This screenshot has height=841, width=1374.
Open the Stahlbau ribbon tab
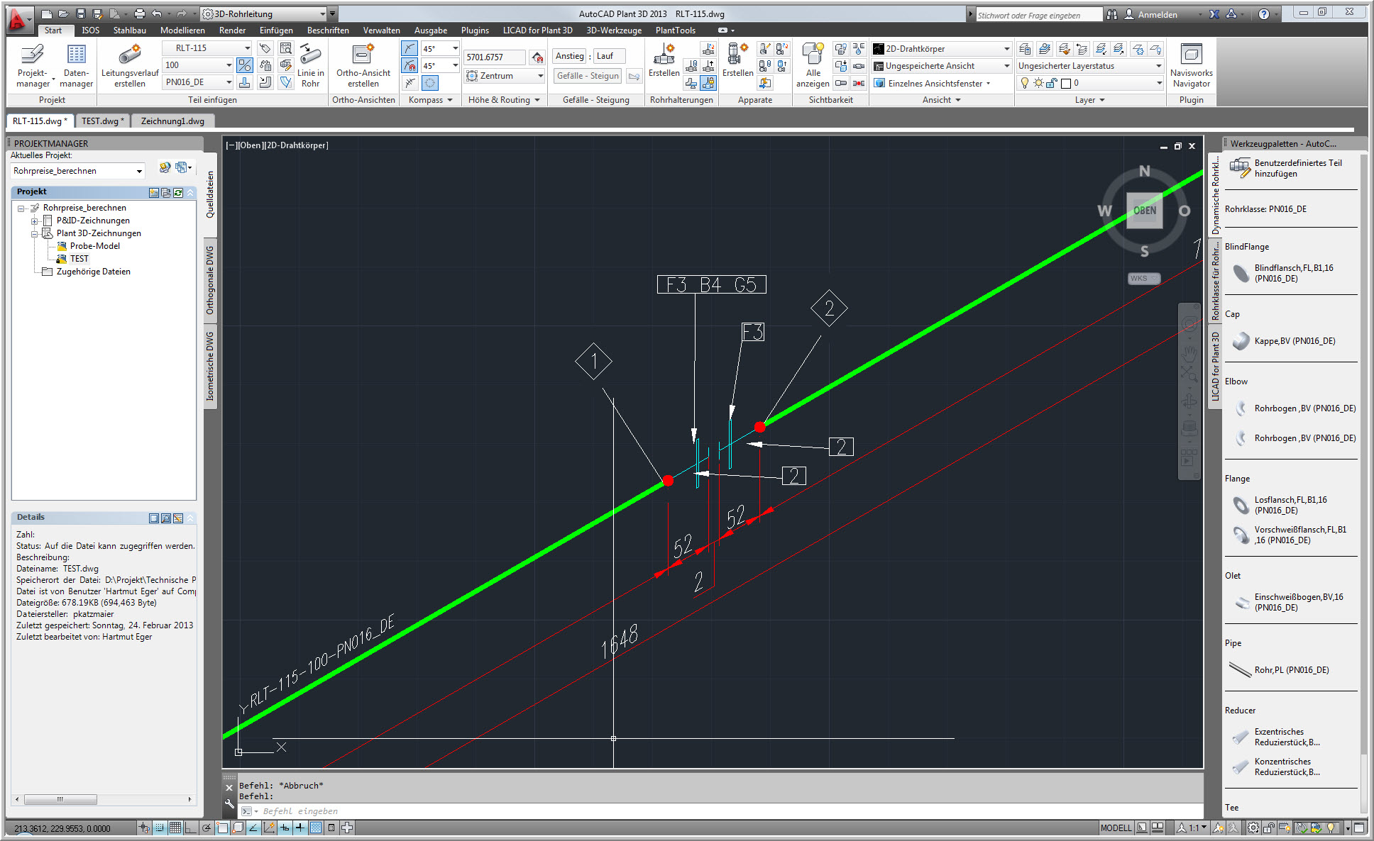[130, 30]
